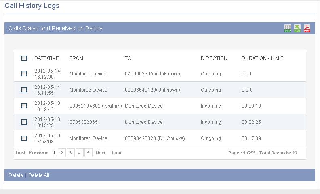
Task: Tick the 07053820651 call checkbox
Action: click(24, 122)
